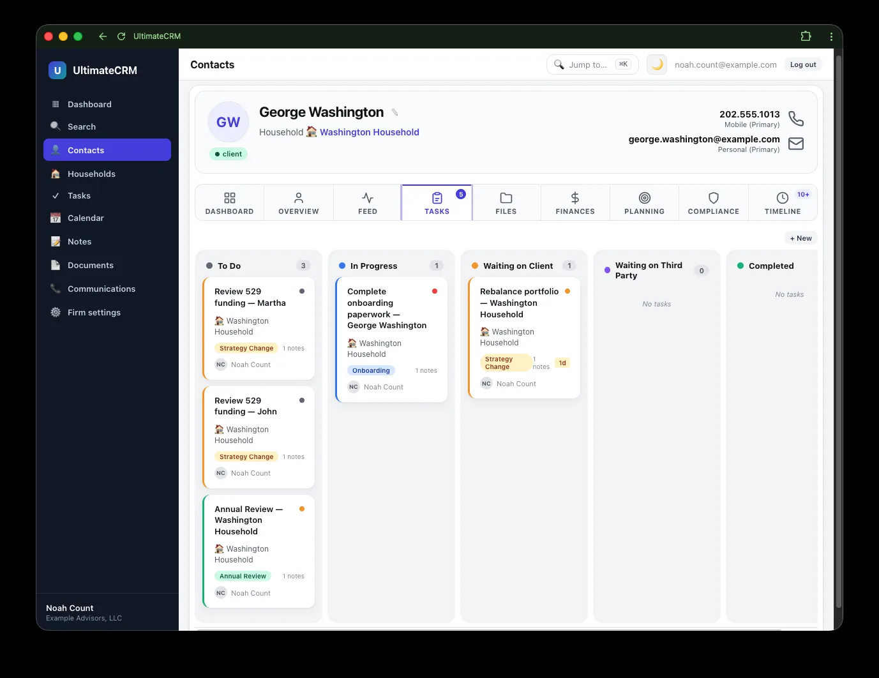Image resolution: width=879 pixels, height=678 pixels.
Task: Open the Review 529 funding — Martha card
Action: pos(259,328)
